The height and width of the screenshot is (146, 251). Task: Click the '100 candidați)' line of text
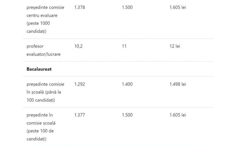tap(41, 100)
